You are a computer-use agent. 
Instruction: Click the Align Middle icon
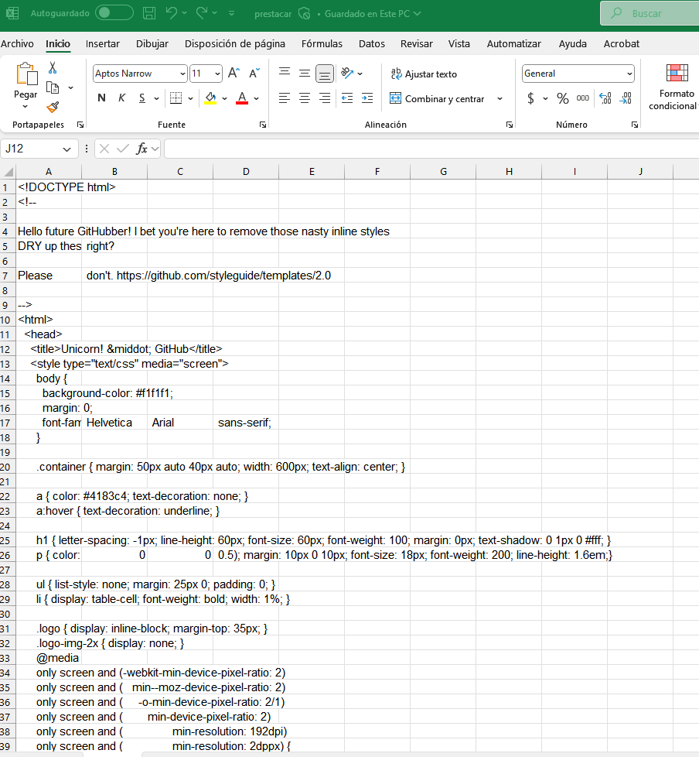pos(305,73)
